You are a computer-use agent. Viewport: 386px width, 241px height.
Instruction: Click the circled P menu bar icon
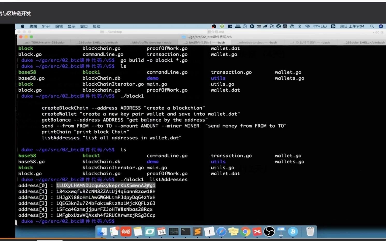pyautogui.click(x=252, y=26)
